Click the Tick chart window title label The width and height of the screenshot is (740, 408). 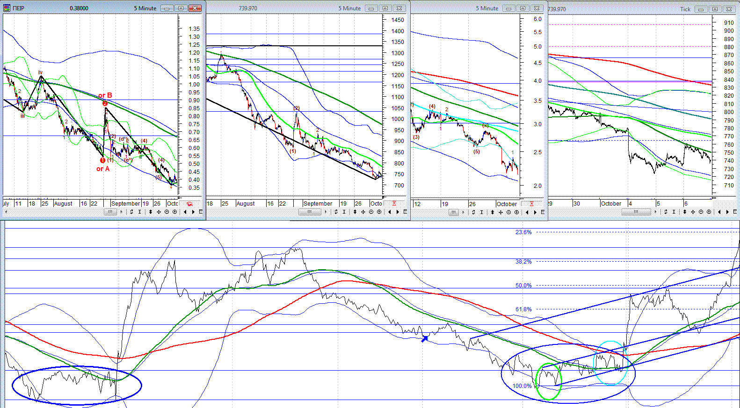(685, 9)
